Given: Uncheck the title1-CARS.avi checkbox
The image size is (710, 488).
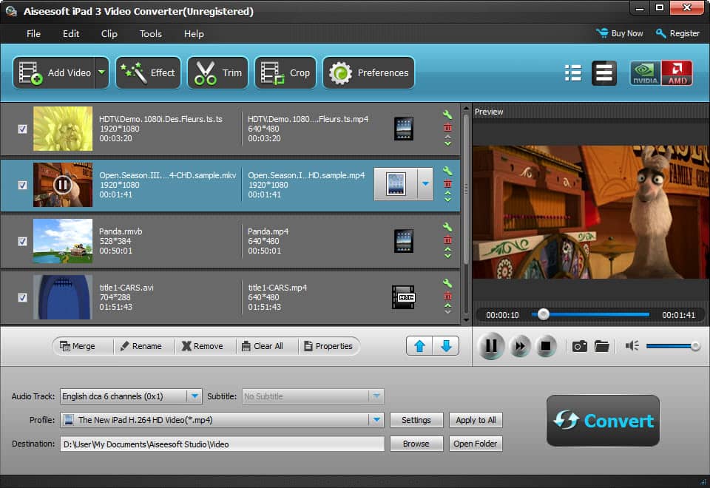Looking at the screenshot, I should coord(22,297).
